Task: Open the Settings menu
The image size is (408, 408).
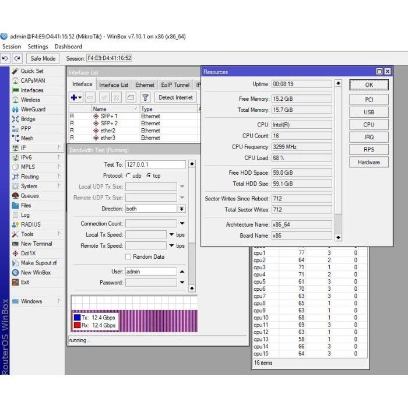Action: (x=38, y=47)
